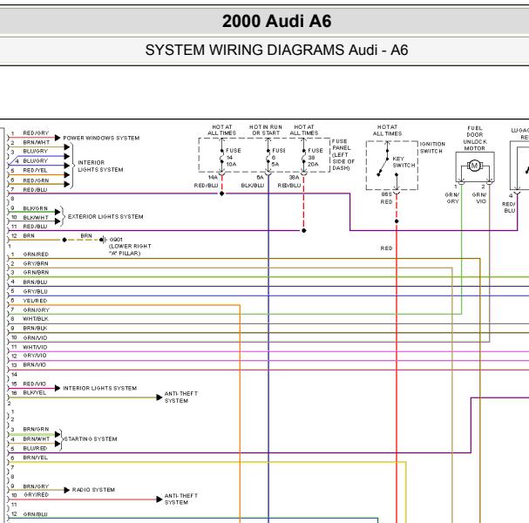Click the 'GRN/BRN' wire label
Image resolution: width=529 pixels, height=523 pixels.
tap(36, 272)
